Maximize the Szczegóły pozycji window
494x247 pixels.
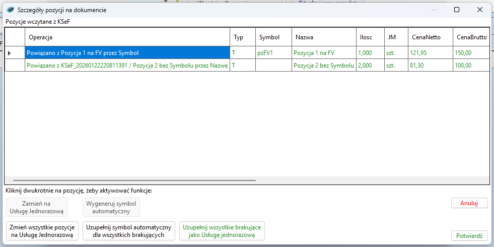(x=456, y=10)
